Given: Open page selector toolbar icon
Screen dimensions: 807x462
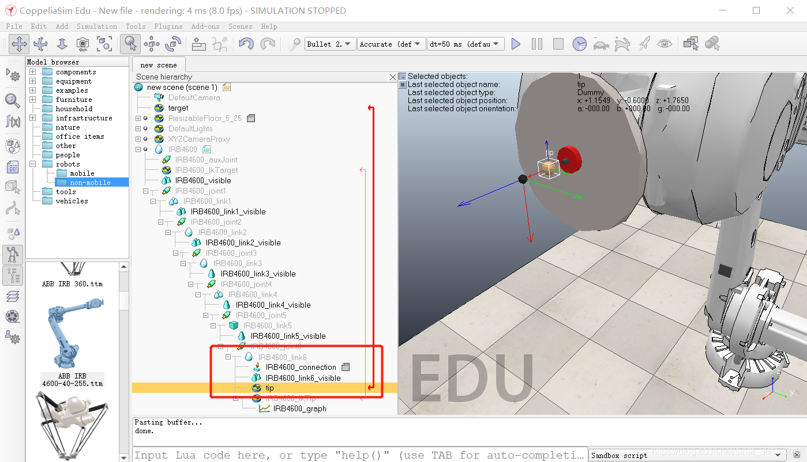Looking at the screenshot, I should (690, 44).
